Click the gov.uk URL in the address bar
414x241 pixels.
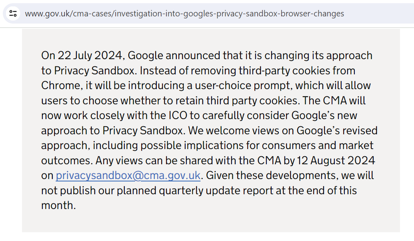coord(184,14)
